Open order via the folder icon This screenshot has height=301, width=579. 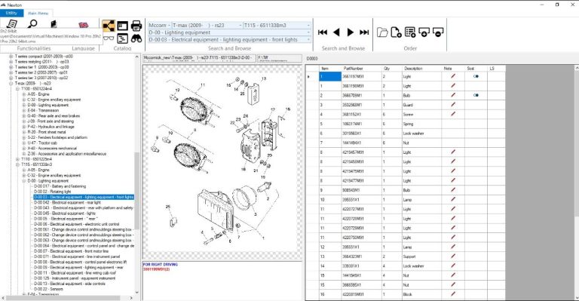(382, 32)
